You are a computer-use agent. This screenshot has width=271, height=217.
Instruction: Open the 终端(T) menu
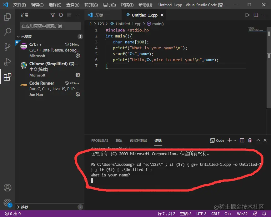point(127,5)
